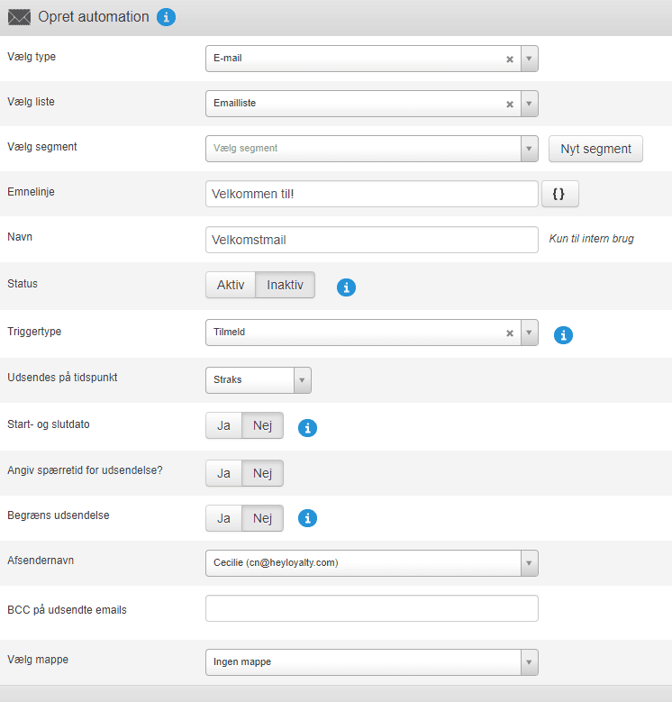Insert merge field with curly braces button
672x702 pixels.
(559, 194)
